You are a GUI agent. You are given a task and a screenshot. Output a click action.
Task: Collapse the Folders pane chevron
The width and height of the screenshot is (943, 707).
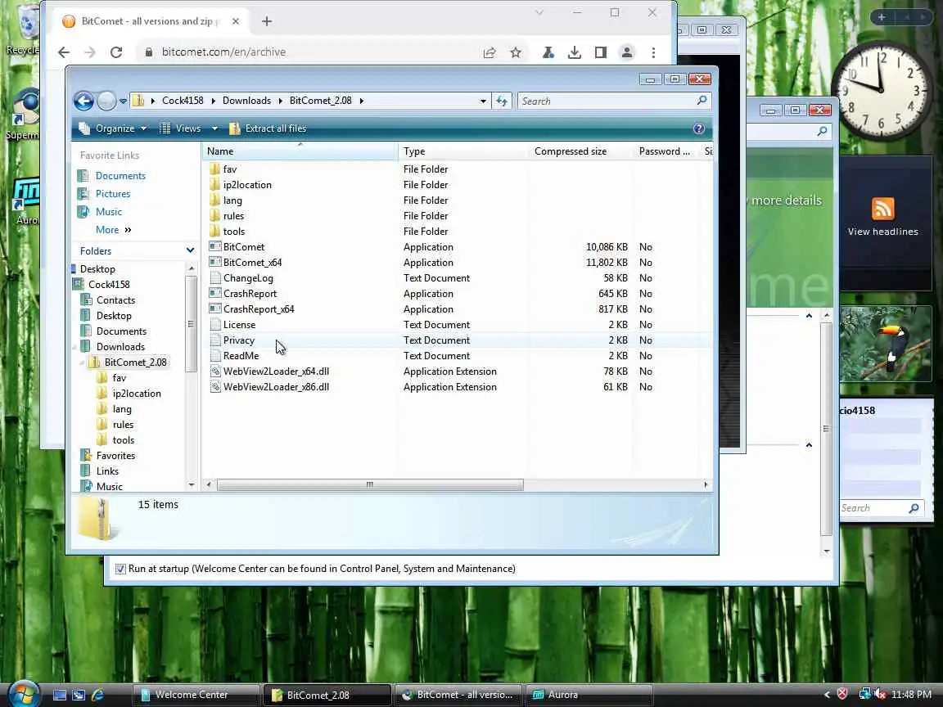coord(190,250)
